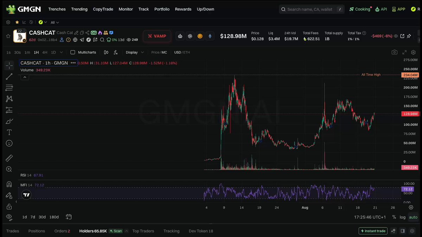Open recent history clock icon
Viewport: 422px width, 237px height.
31,22
